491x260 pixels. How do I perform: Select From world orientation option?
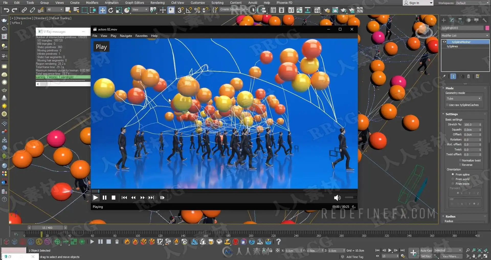453,179
